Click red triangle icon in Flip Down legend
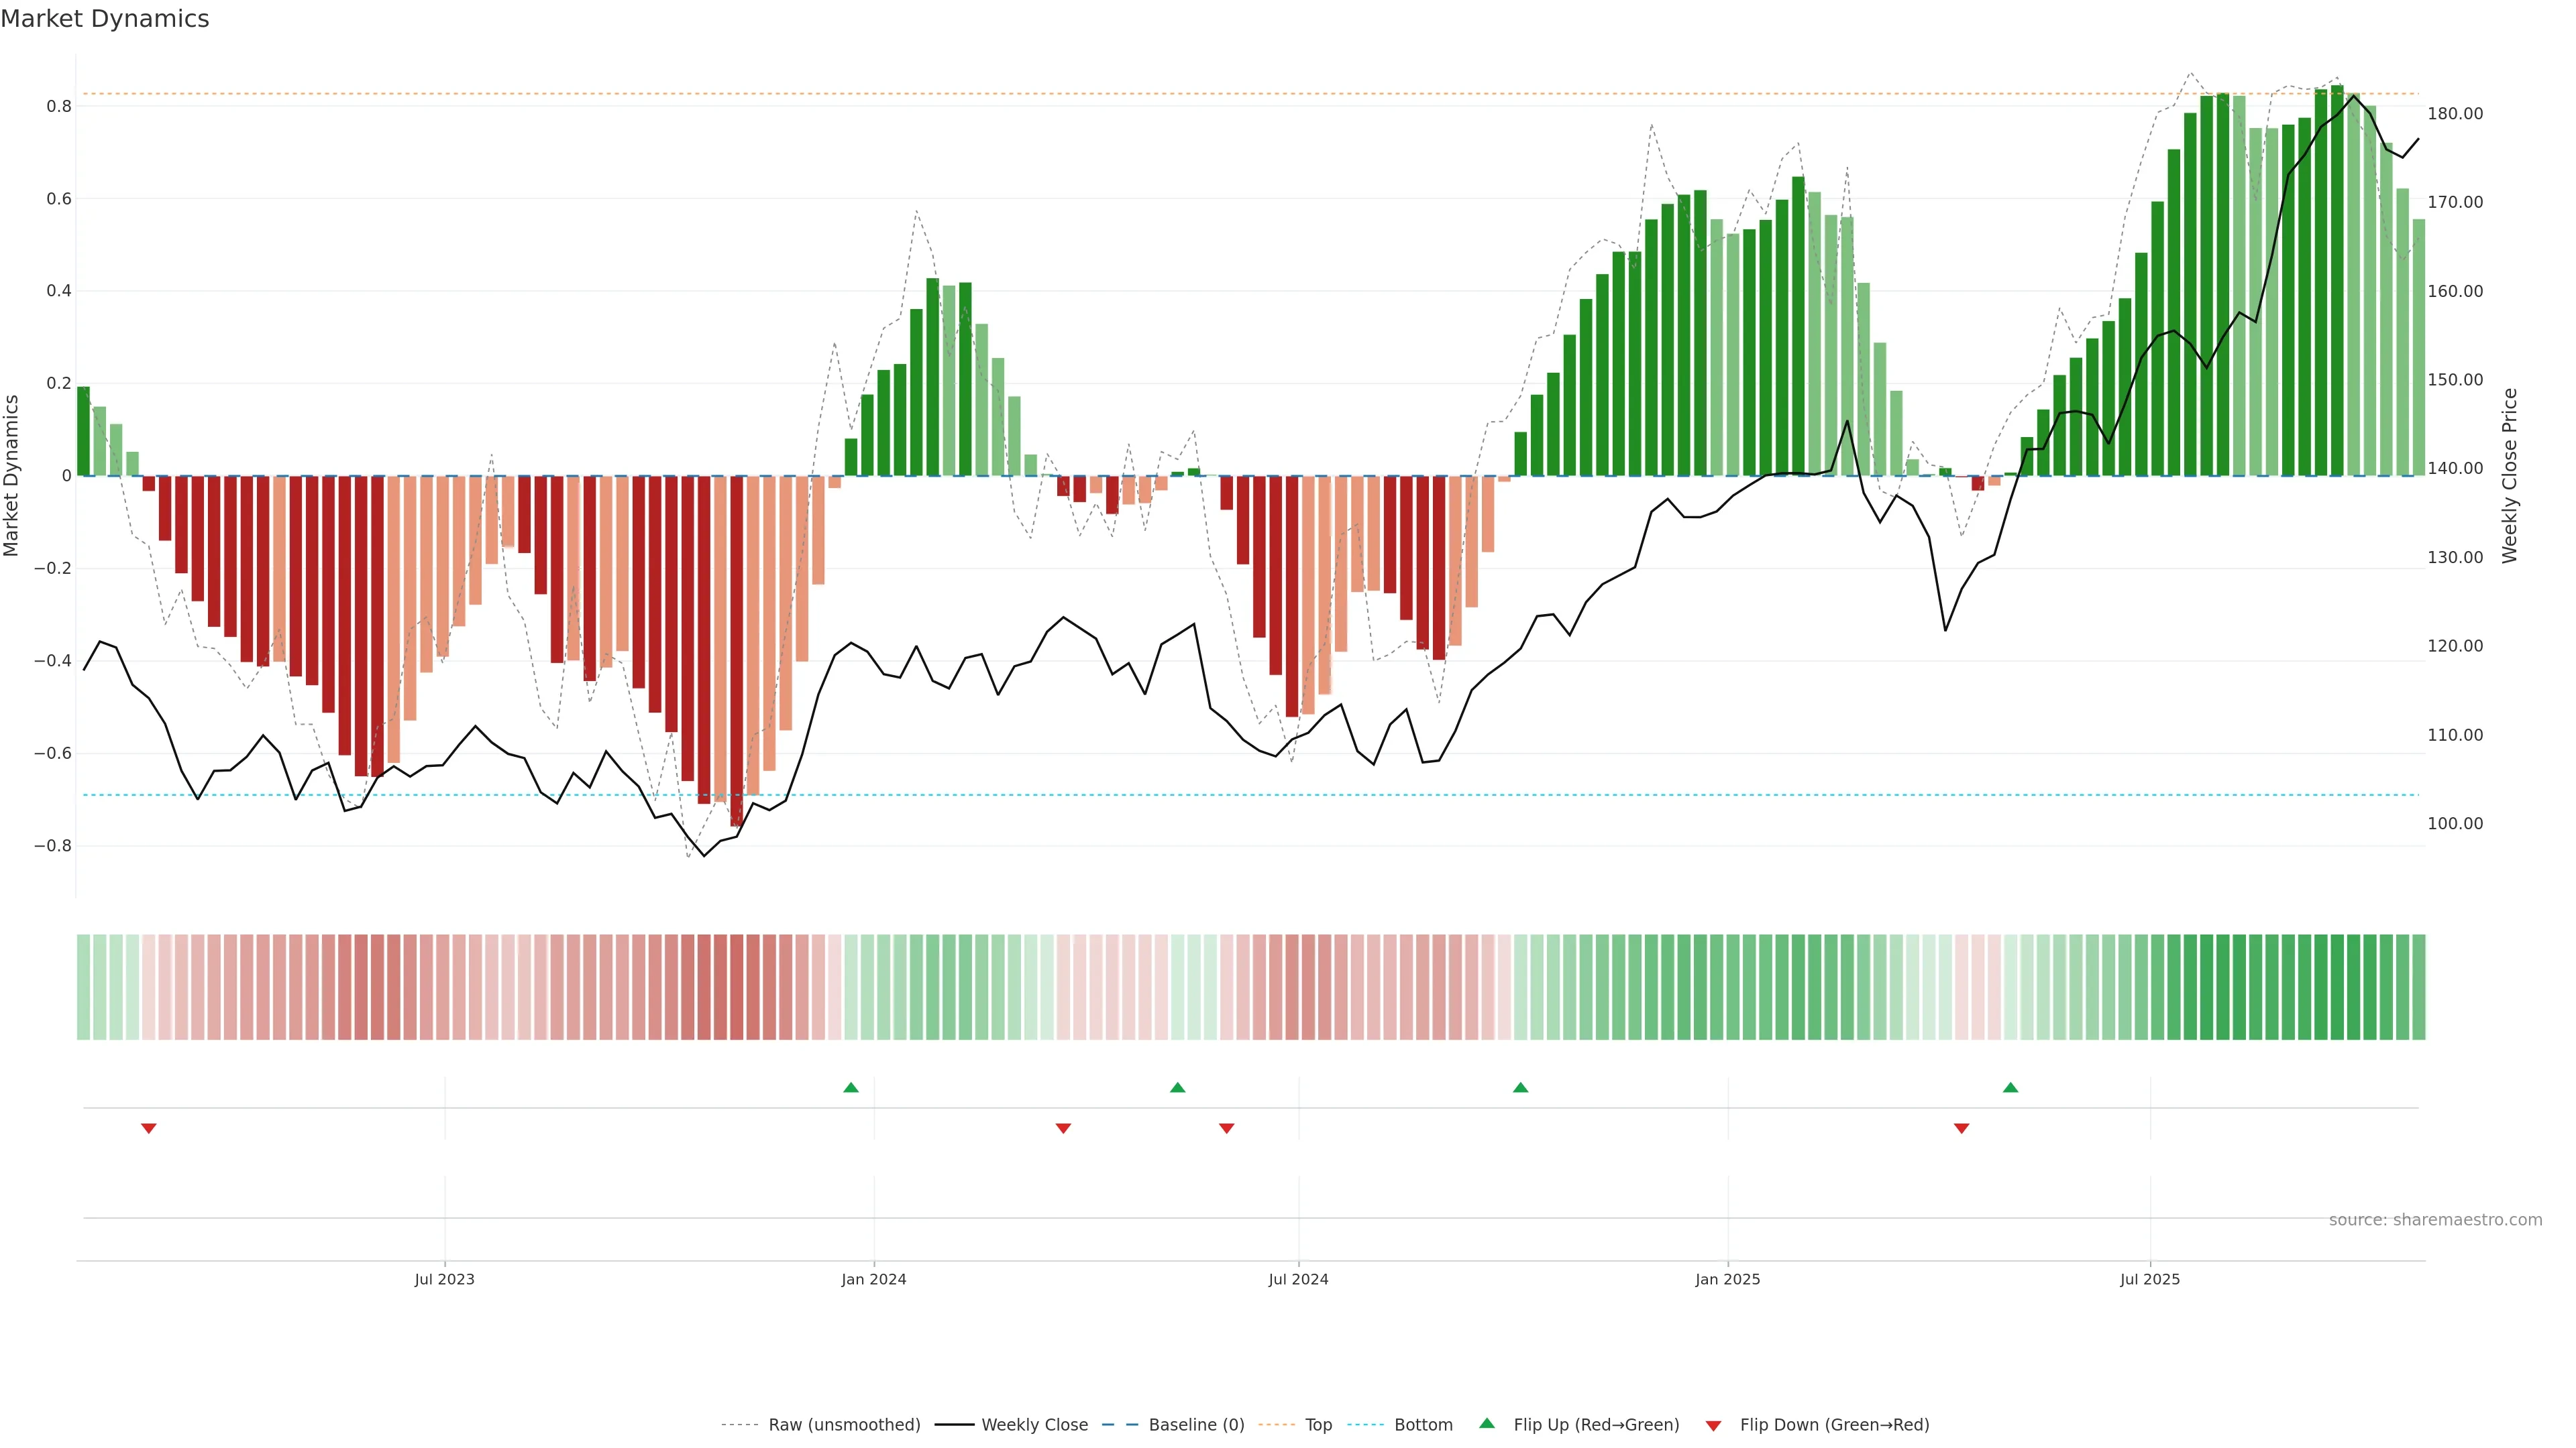The height and width of the screenshot is (1448, 2576). point(1713,1426)
